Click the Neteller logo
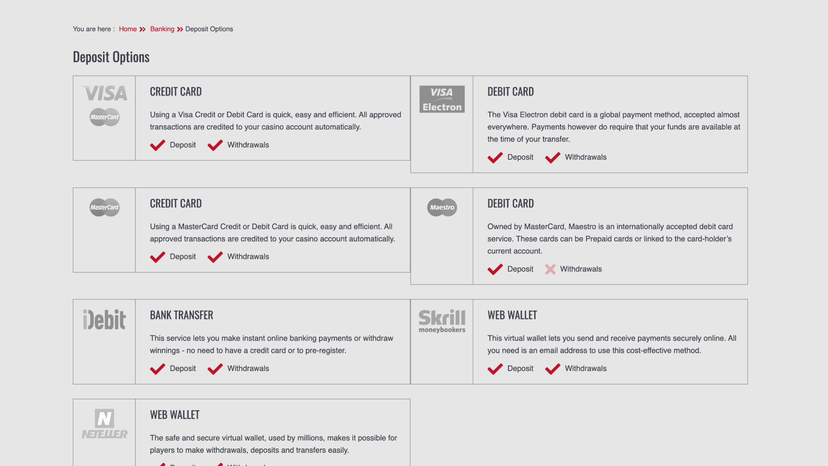Screen dimensions: 828x466 [104, 424]
